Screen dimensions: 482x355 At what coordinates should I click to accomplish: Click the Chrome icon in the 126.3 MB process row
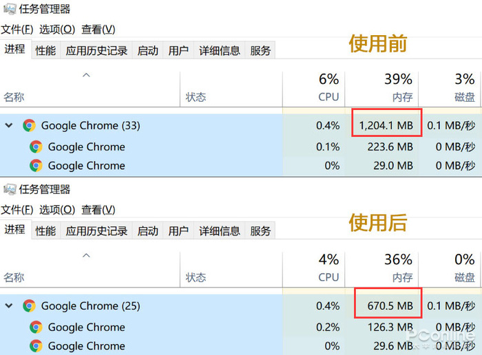tap(36, 327)
